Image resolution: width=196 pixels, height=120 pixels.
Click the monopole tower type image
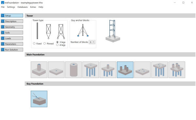37,31
